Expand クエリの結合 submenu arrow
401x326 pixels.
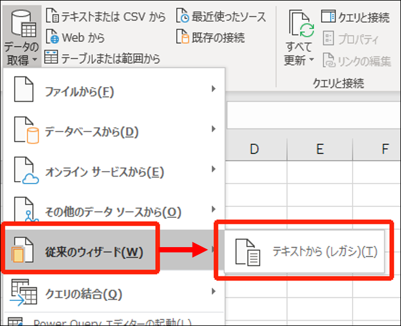click(x=214, y=292)
